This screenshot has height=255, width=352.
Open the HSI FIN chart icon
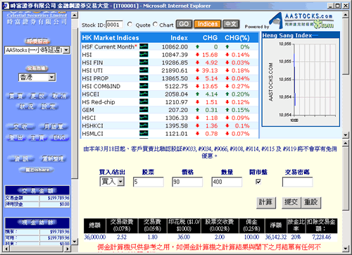click(144, 62)
